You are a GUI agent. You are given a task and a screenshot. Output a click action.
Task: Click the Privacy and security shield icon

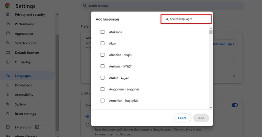tap(8, 14)
